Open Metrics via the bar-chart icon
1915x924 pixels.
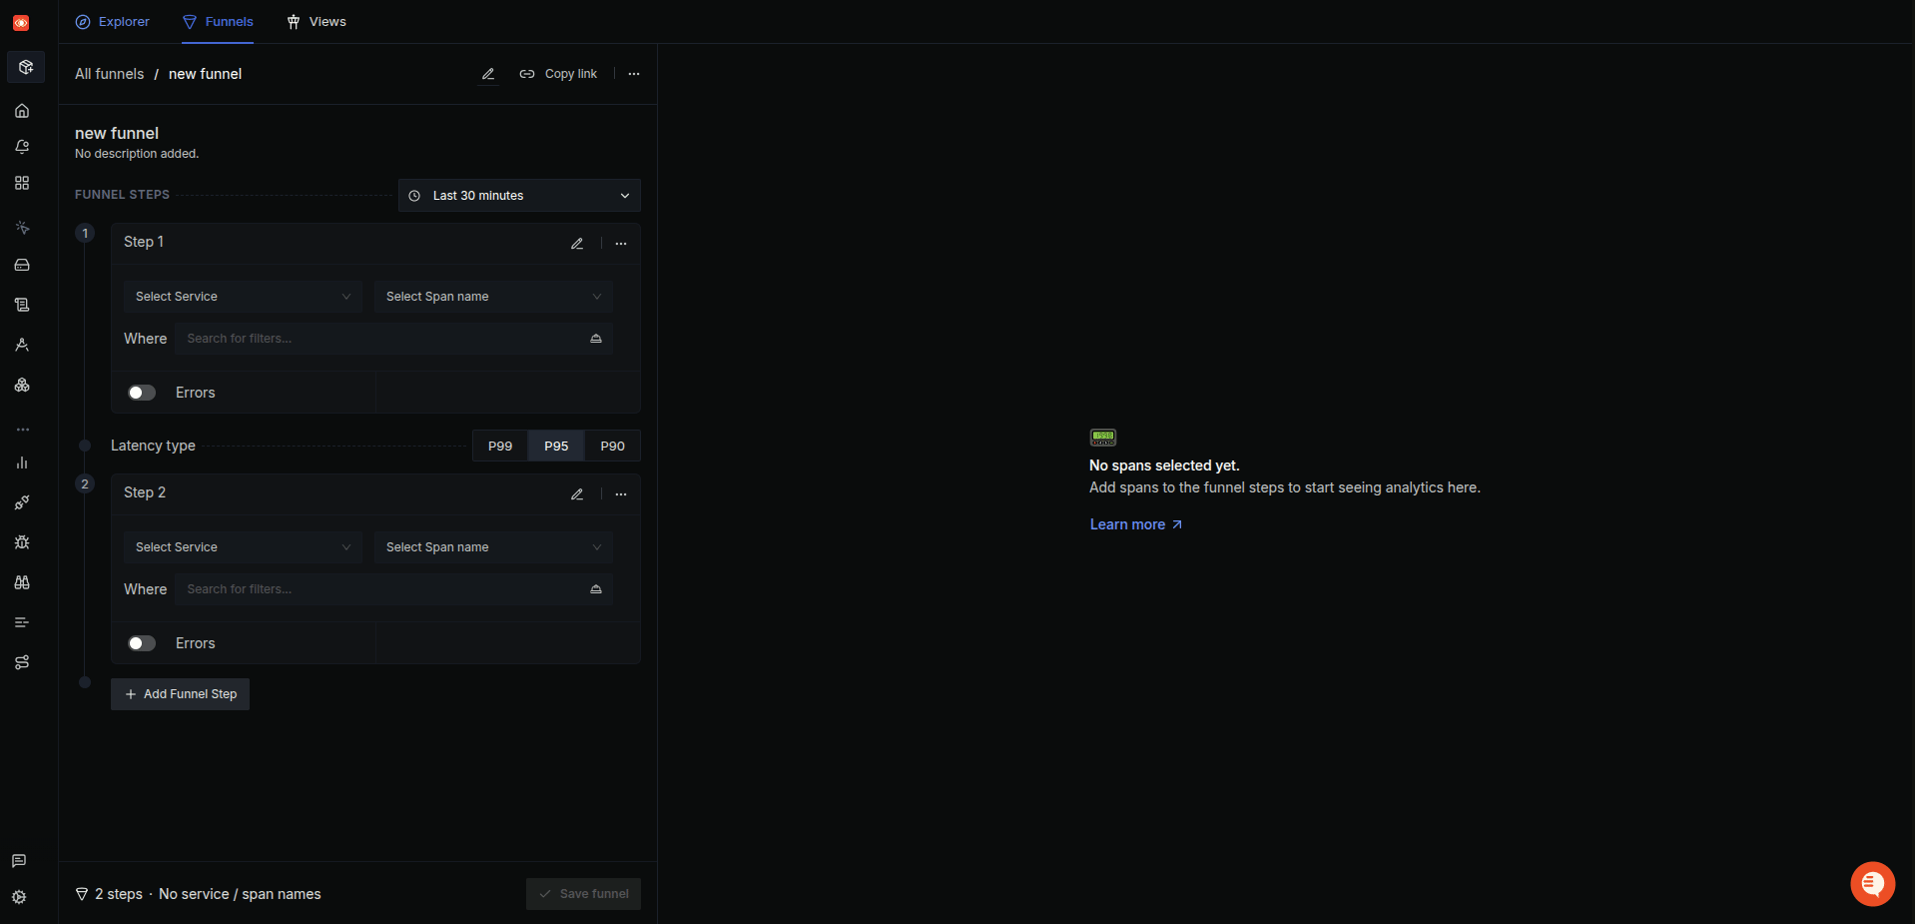pos(22,462)
